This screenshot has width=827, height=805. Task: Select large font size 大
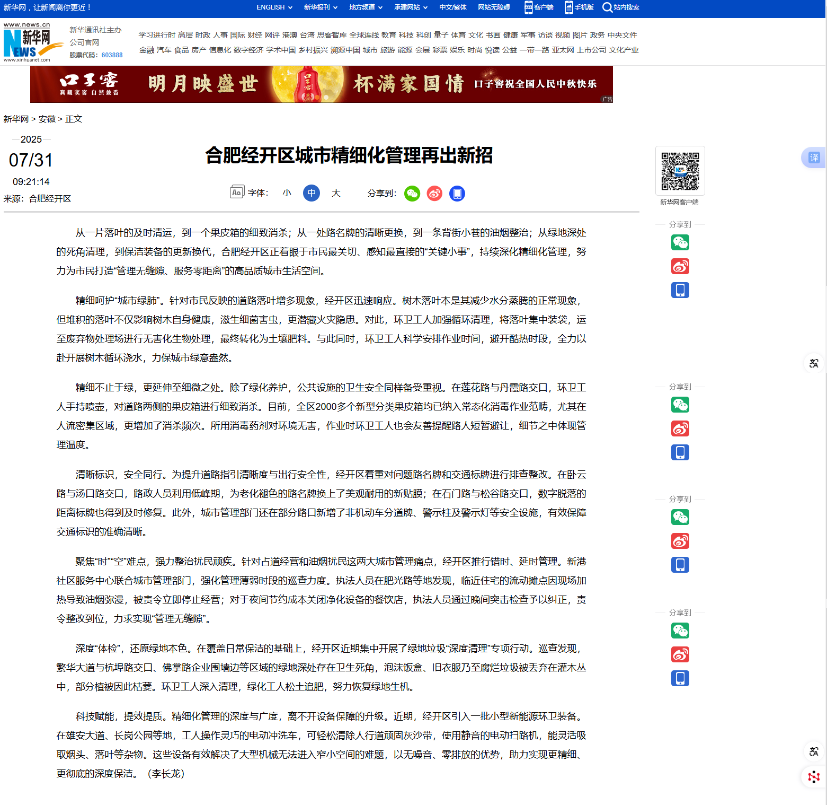(336, 193)
